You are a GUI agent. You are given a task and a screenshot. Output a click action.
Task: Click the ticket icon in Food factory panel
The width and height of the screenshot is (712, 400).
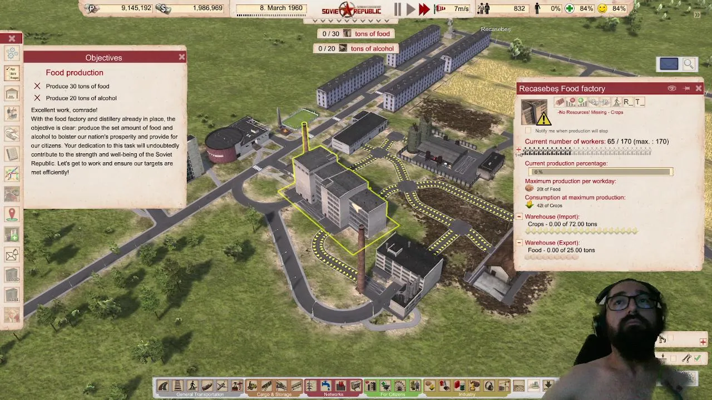tap(560, 102)
